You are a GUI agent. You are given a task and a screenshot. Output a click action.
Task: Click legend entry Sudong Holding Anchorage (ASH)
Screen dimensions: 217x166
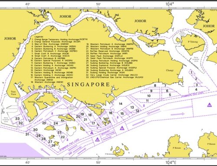[105, 72]
